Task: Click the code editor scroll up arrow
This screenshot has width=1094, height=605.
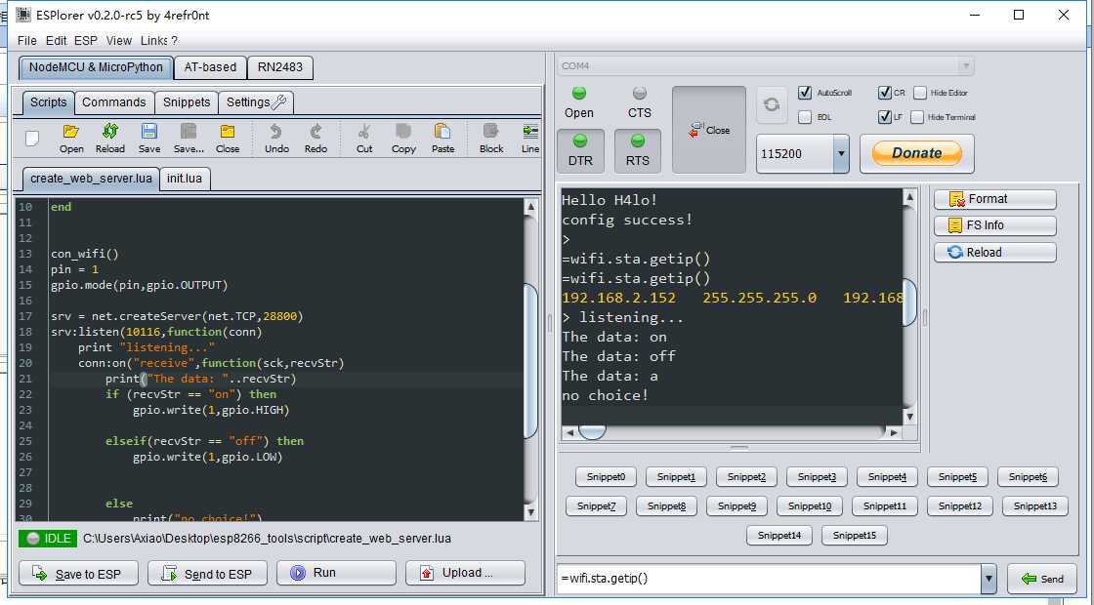Action: 530,207
